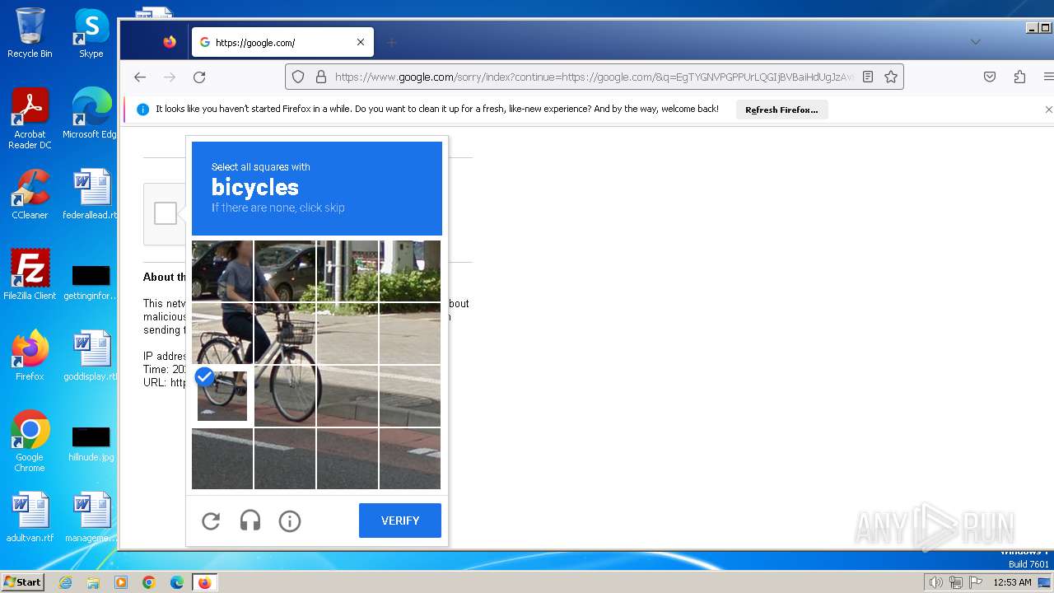View site security lock information
This screenshot has height=593, width=1054.
click(x=321, y=77)
